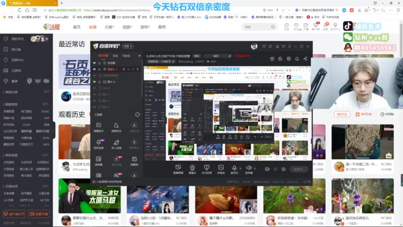Toggle the lock on the 浏览器 source
Viewport: 403px width, 227px height.
click(99, 63)
